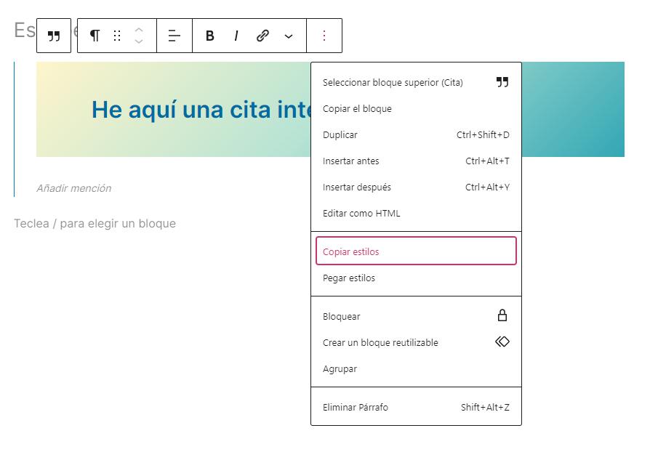Open the text alignment options
This screenshot has width=650, height=452.
click(174, 36)
